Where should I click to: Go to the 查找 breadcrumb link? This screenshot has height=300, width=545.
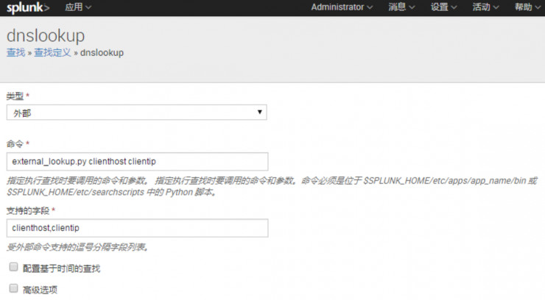15,53
